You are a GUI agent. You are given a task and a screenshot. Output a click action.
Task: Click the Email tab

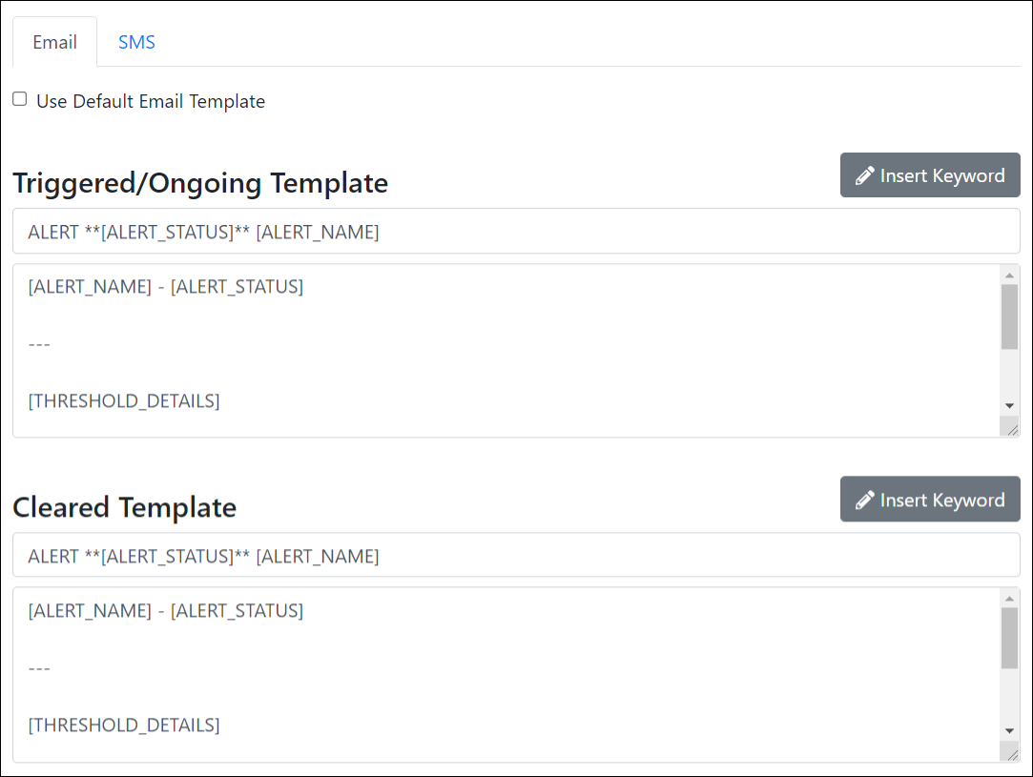[54, 43]
